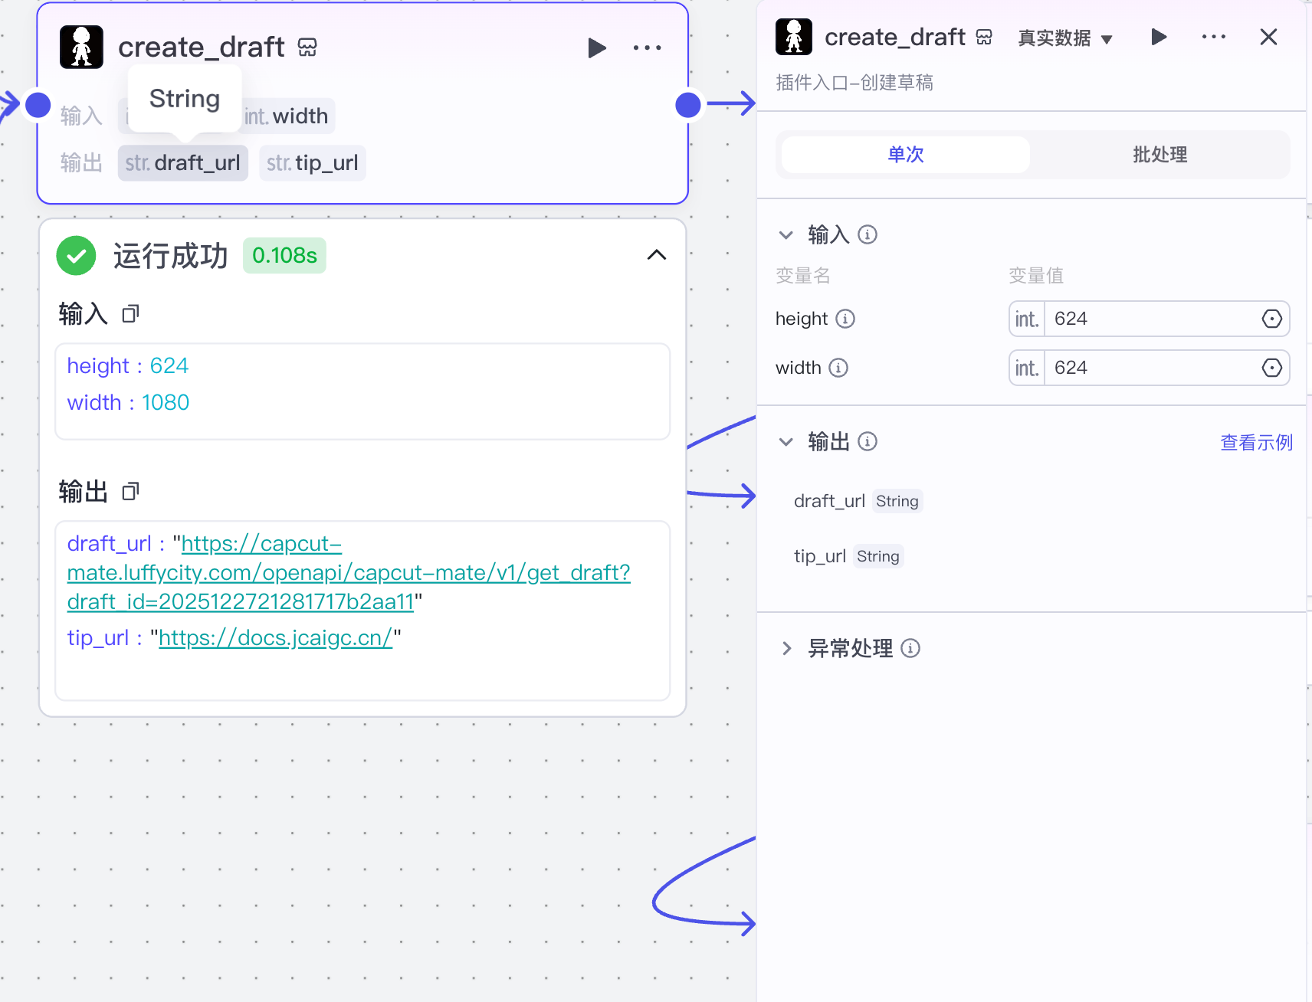Copy the 输出 output data with the copy icon
The height and width of the screenshot is (1002, 1312).
(130, 491)
